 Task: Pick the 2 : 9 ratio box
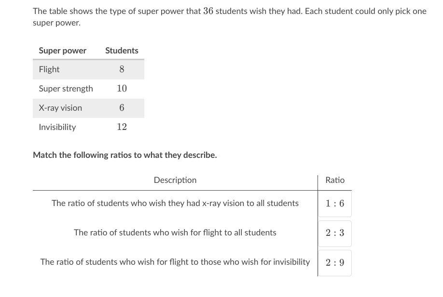tap(335, 263)
